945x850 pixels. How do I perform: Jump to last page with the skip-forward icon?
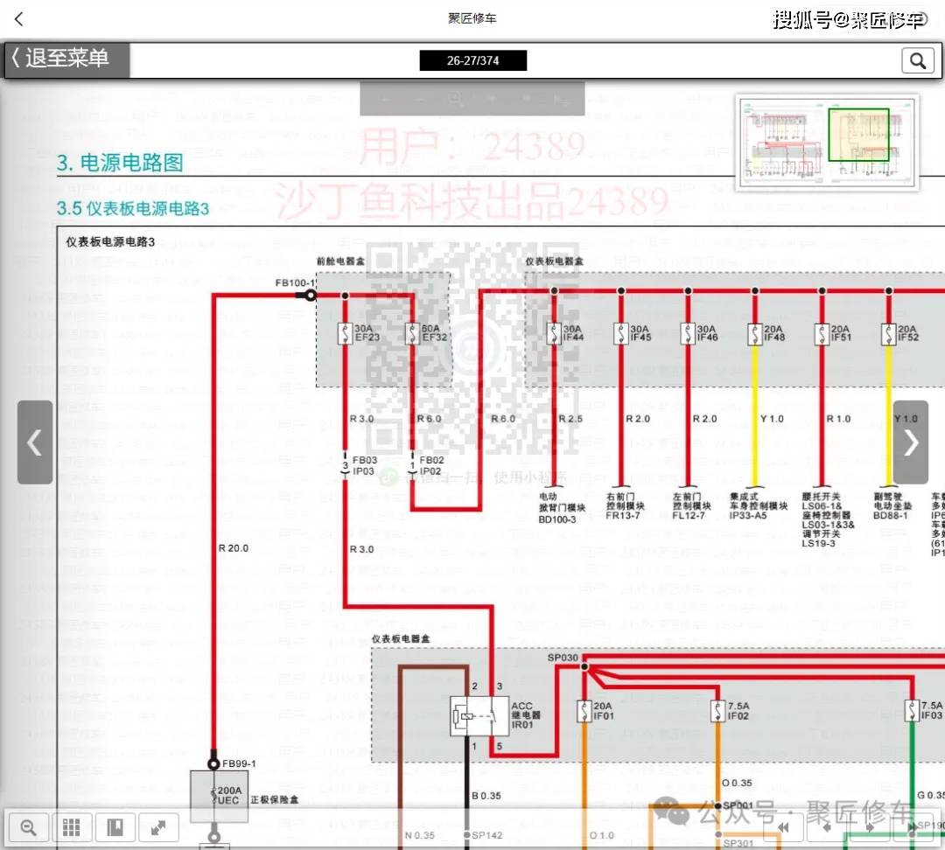coord(914,826)
